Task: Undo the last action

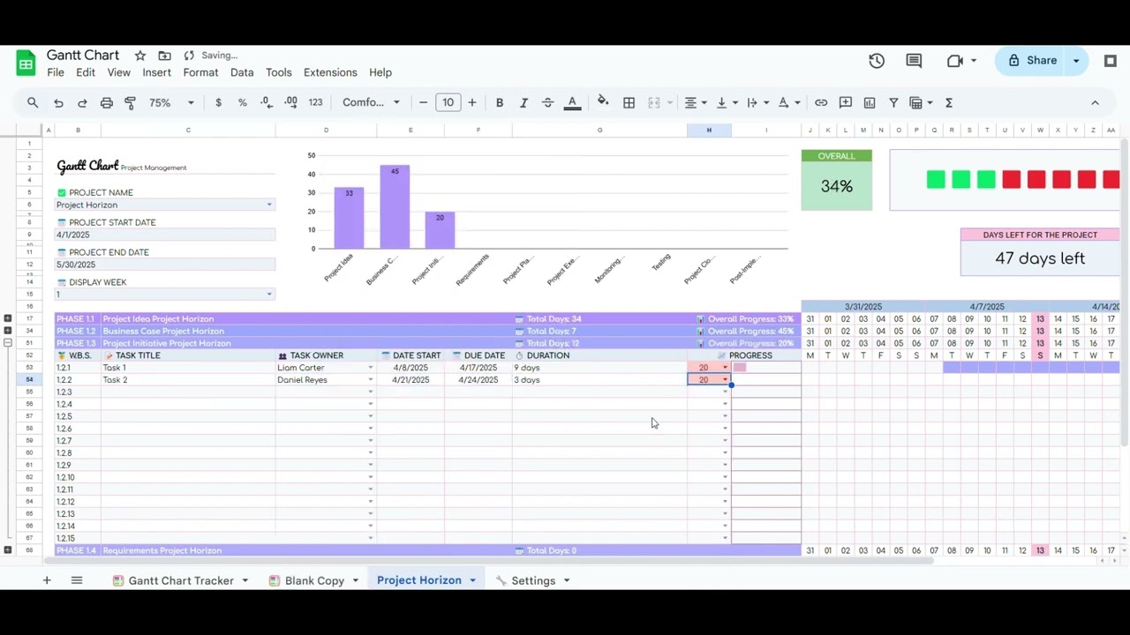Action: tap(58, 103)
